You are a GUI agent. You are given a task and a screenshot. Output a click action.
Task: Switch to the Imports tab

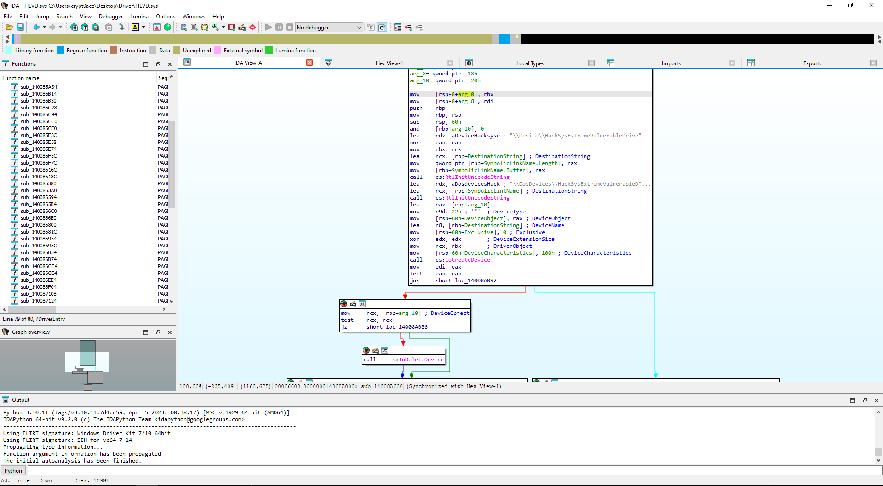point(671,63)
